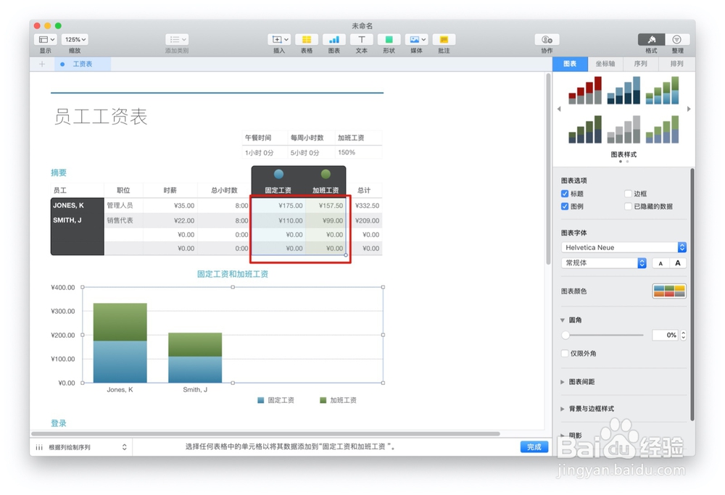Viewport: 725px width, 495px height.
Task: Uncheck the 标题 chart title checkbox
Action: tap(564, 194)
